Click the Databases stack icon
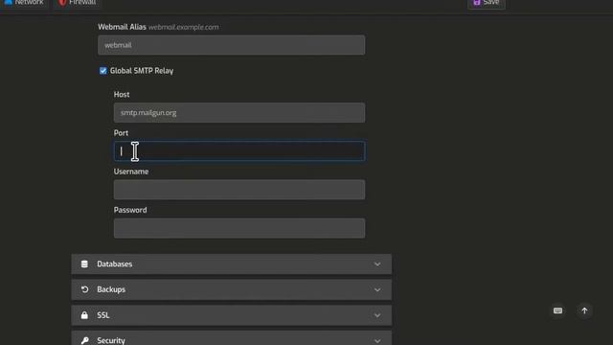 [x=84, y=264]
